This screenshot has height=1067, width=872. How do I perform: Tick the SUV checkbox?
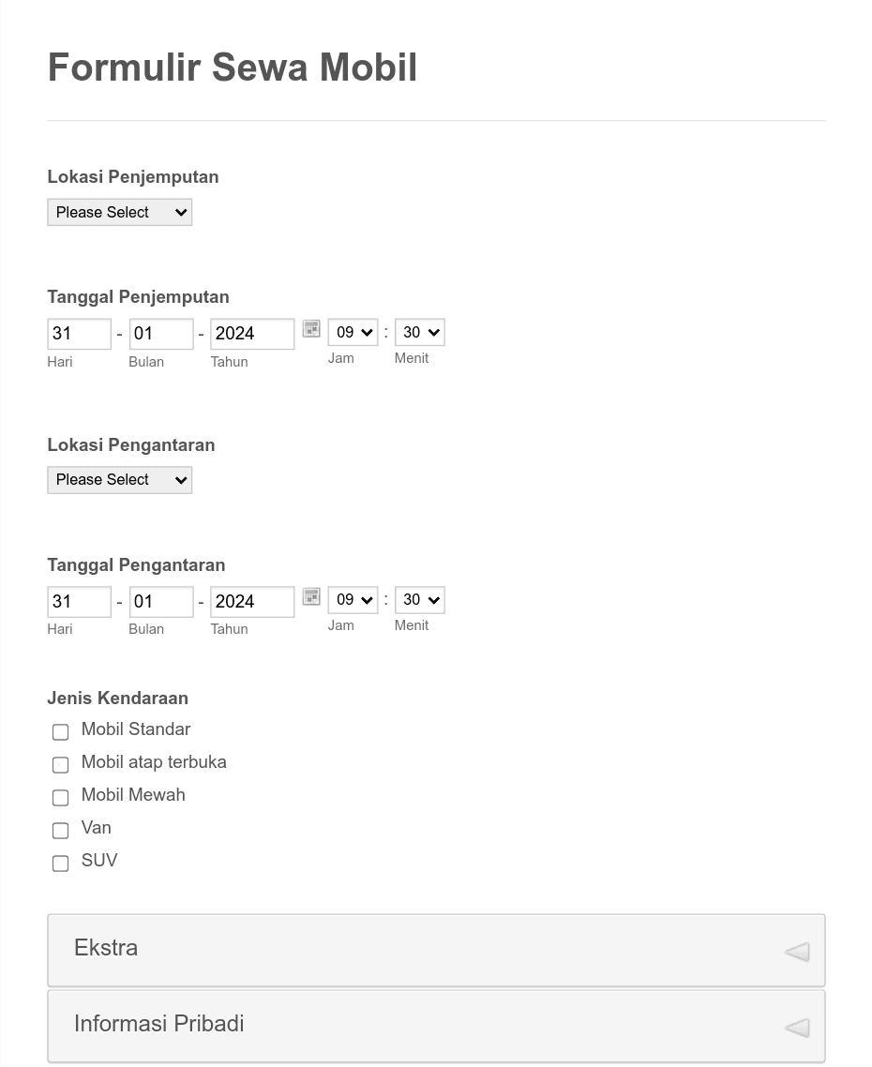tap(60, 863)
